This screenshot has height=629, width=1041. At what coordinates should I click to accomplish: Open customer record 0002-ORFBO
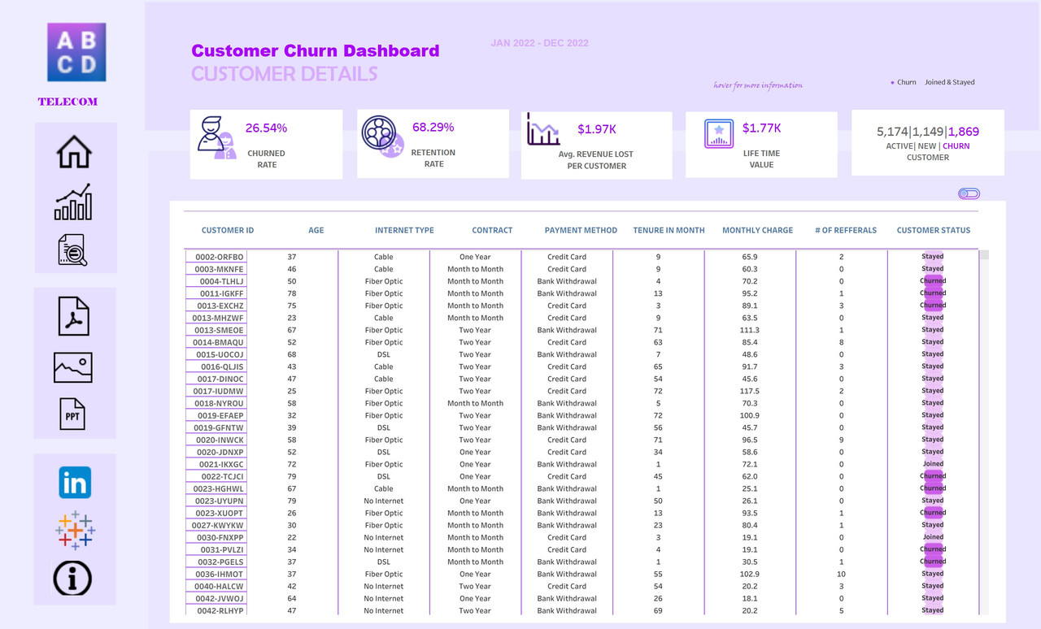tap(216, 257)
